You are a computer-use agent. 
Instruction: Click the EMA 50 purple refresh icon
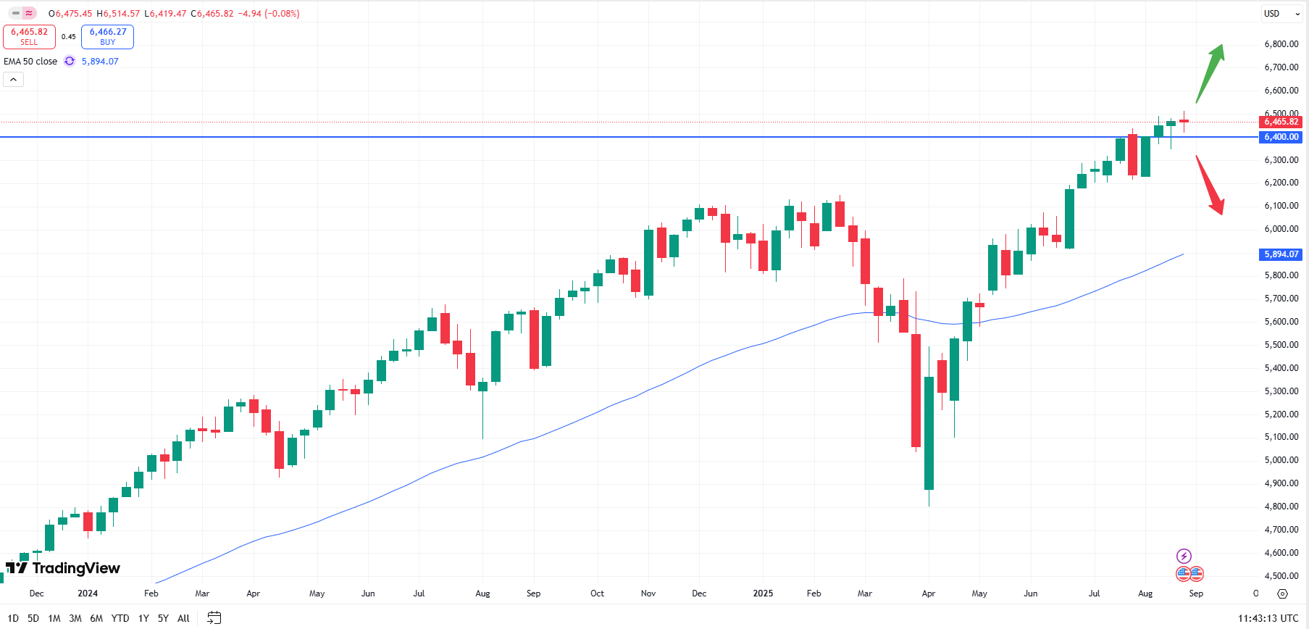tap(70, 62)
